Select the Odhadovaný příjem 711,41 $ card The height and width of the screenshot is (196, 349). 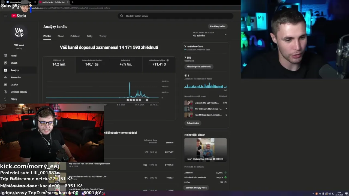[159, 65]
